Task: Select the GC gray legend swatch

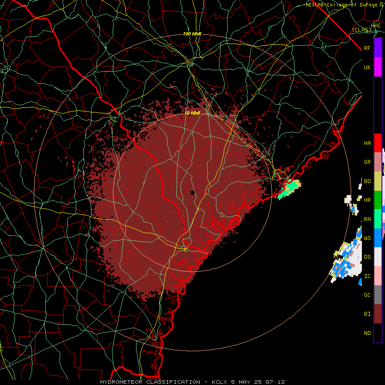Action: pos(378,295)
